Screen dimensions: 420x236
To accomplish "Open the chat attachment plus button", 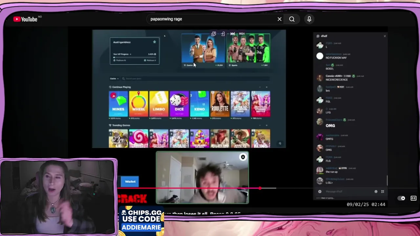I will click(320, 191).
